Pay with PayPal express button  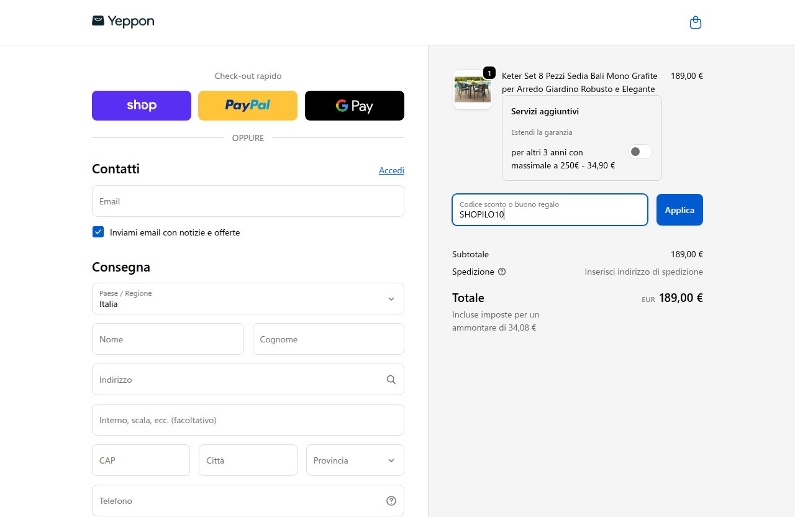(x=248, y=106)
